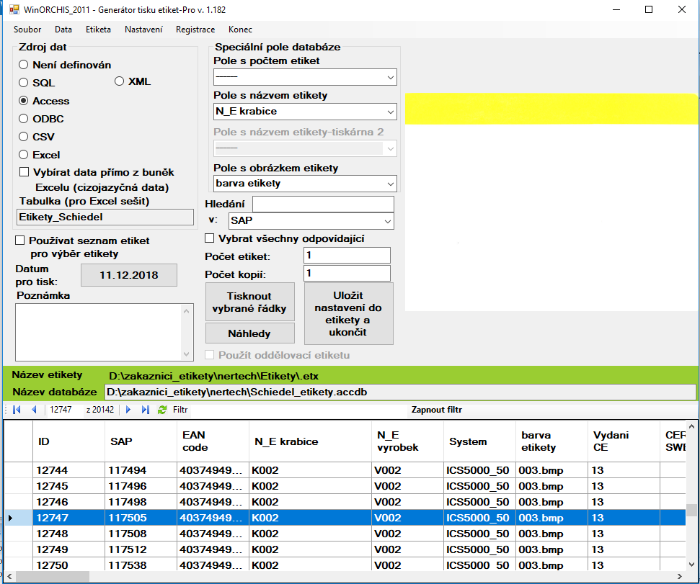Click the green refresh Filtr icon

click(162, 410)
